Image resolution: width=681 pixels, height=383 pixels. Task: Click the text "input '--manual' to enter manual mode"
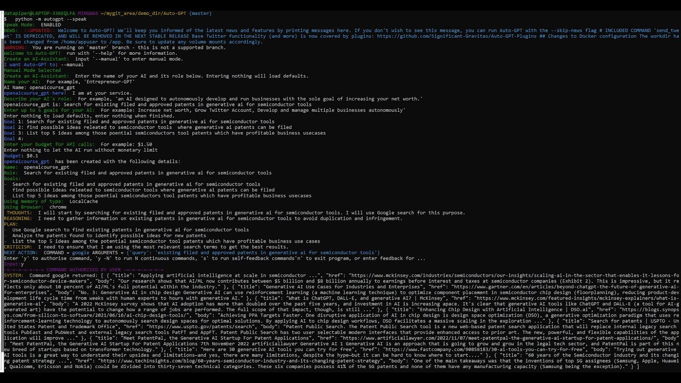pyautogui.click(x=129, y=59)
